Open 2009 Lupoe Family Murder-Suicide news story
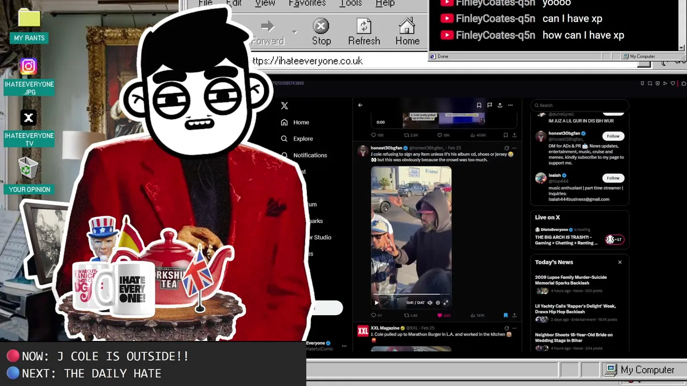The width and height of the screenshot is (687, 386). 579,284
